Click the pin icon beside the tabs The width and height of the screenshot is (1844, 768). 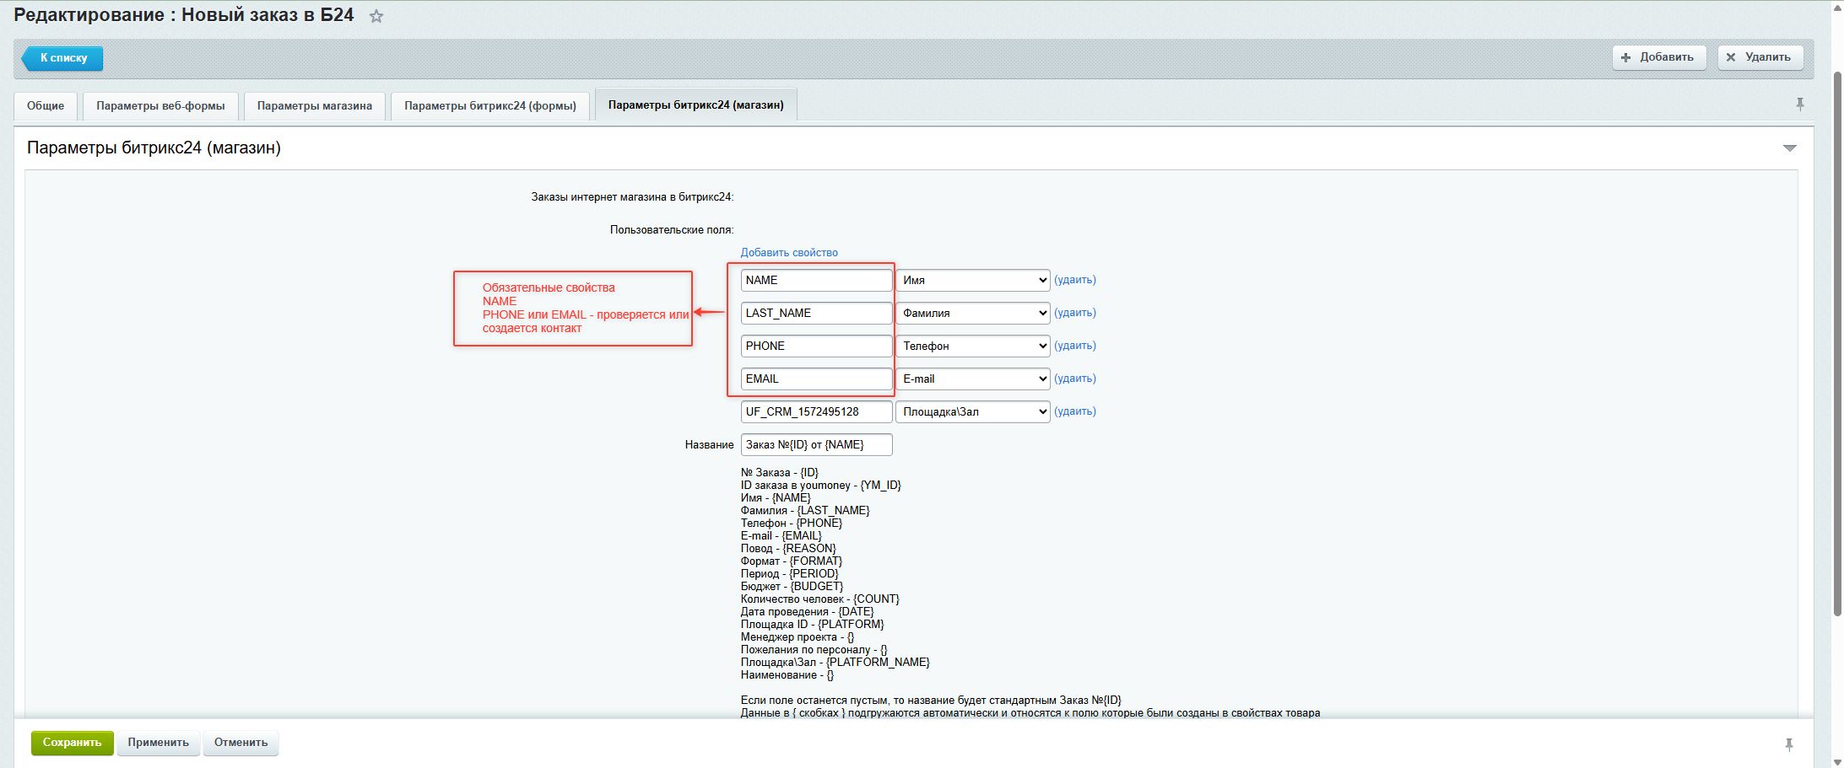1799,105
